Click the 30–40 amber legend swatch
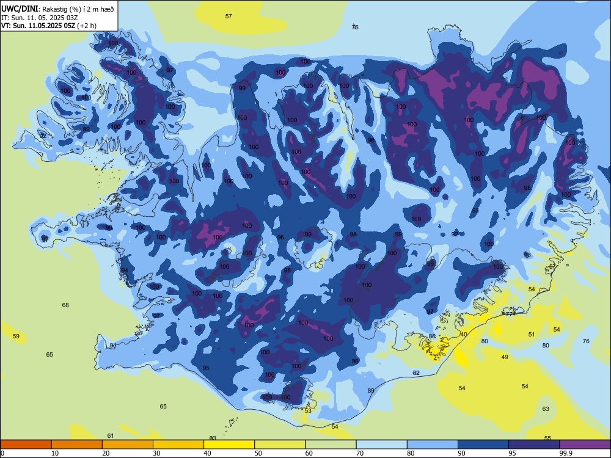This screenshot has height=458, width=611. tap(178, 445)
